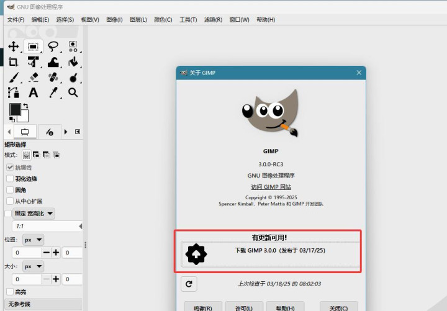Select the Move tool
447x311 pixels.
tap(14, 46)
